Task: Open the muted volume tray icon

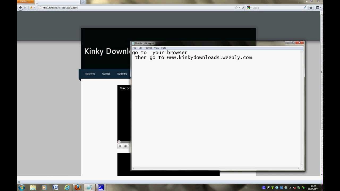Action: pos(294,188)
